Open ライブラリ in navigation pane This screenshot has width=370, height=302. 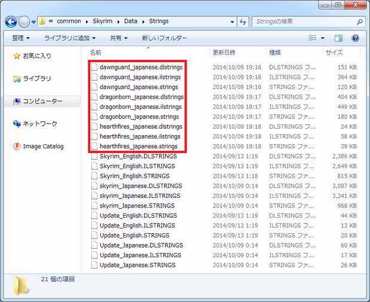coord(32,78)
